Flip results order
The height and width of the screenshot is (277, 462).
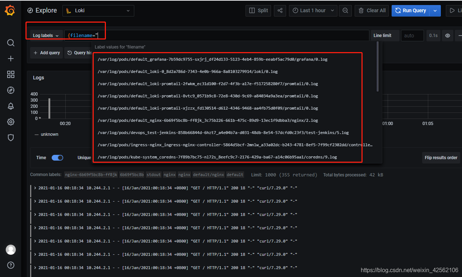441,157
